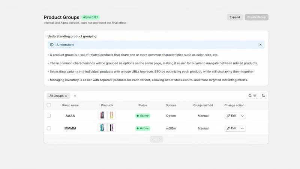The width and height of the screenshot is (300, 169).
Task: Edit the AAAA group
Action: tap(232, 116)
